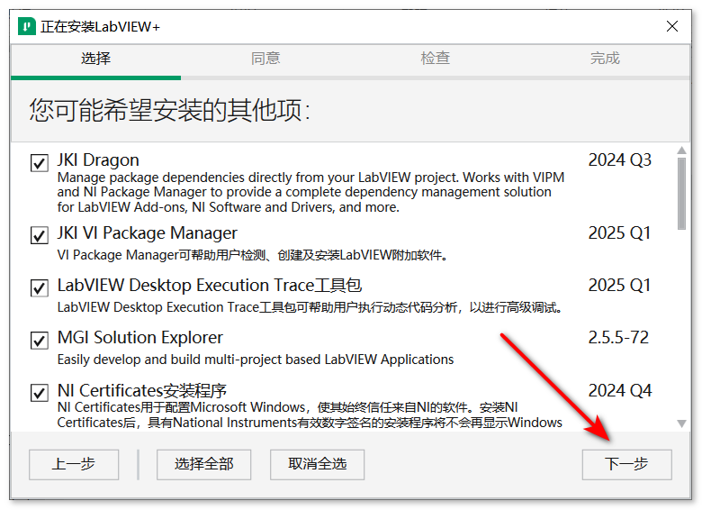The height and width of the screenshot is (510, 702).
Task: Click the NI Certificates安装程序 title
Action: tap(142, 390)
